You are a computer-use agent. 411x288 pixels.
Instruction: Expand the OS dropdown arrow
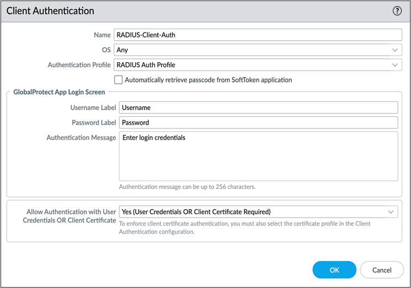pyautogui.click(x=395, y=50)
